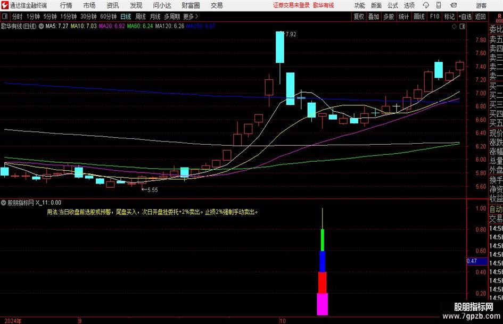Switch to the 分时 period tab
This screenshot has width=503, height=324.
(17, 16)
